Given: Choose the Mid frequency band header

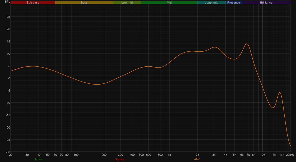Looking at the screenshot, I should tap(169, 3).
